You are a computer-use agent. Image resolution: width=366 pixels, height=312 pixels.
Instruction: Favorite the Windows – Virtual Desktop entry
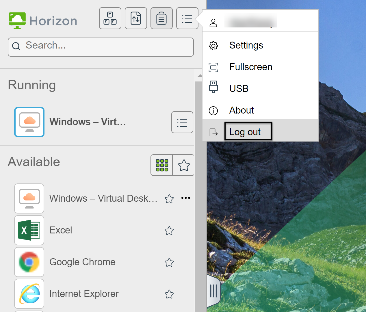click(169, 199)
